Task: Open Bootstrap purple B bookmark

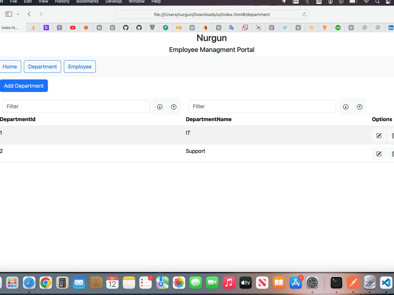Action: click(x=46, y=28)
